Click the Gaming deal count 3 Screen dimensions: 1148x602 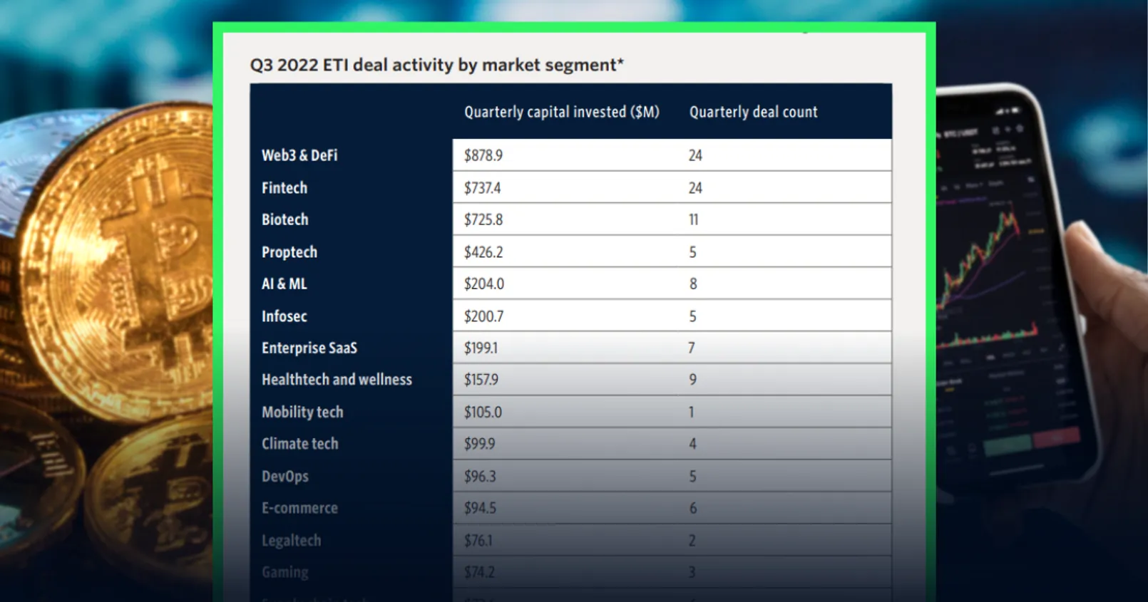692,572
